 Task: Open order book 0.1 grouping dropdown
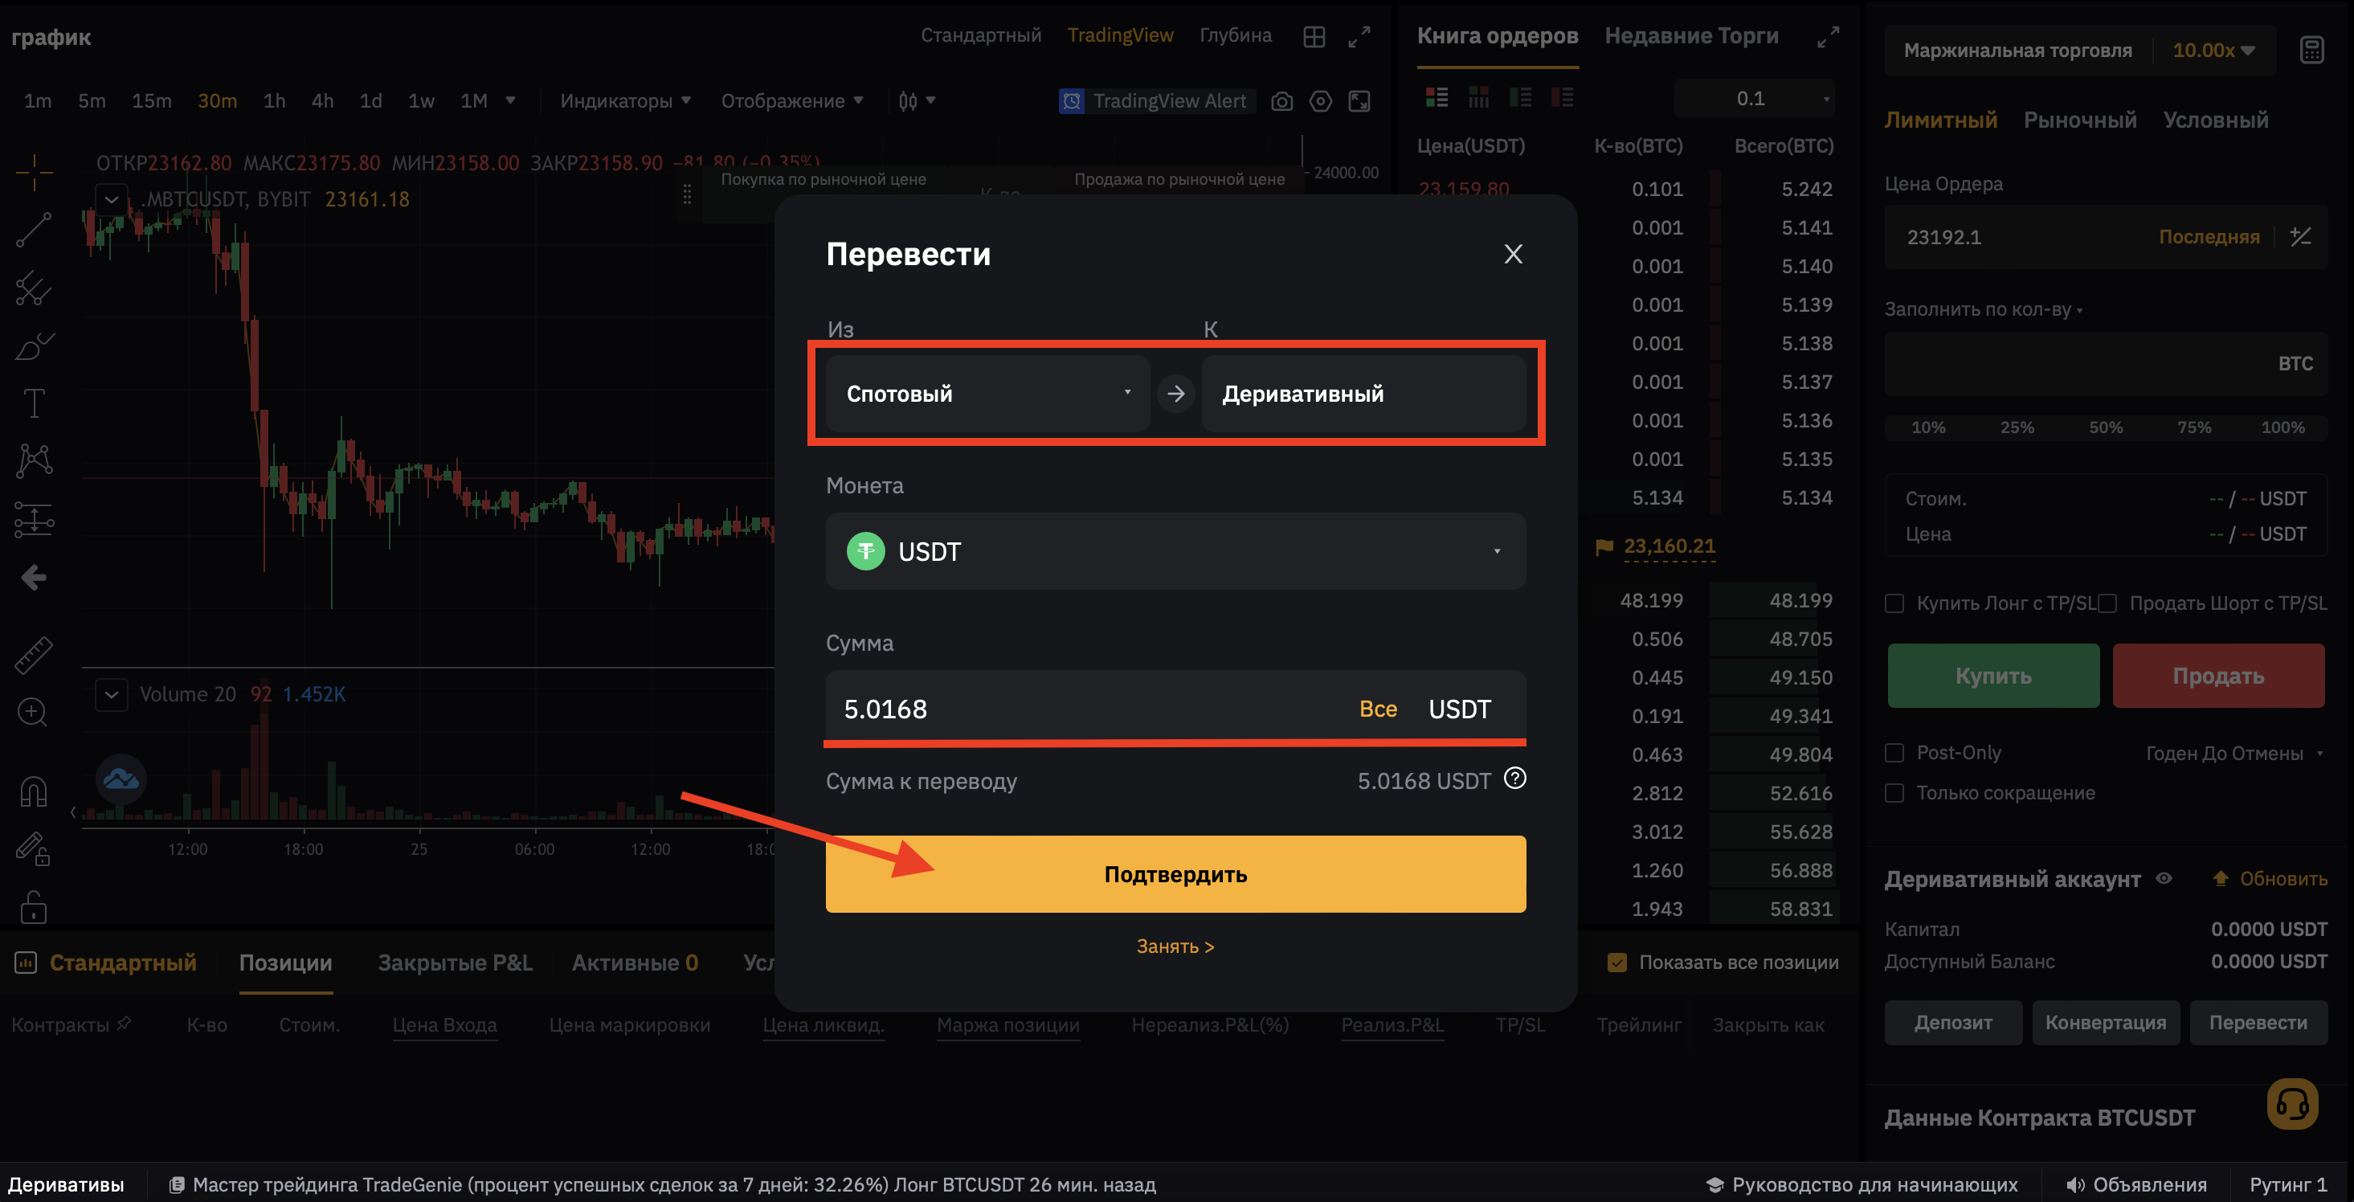1754,99
